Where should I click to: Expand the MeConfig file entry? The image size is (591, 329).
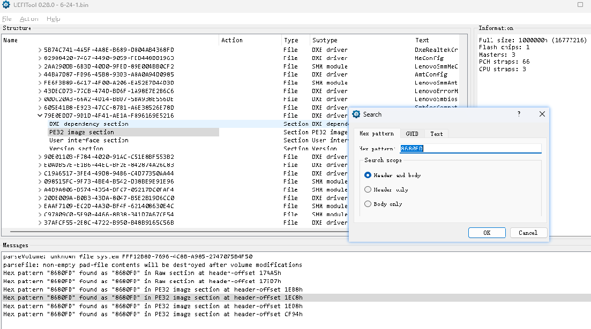(40, 58)
